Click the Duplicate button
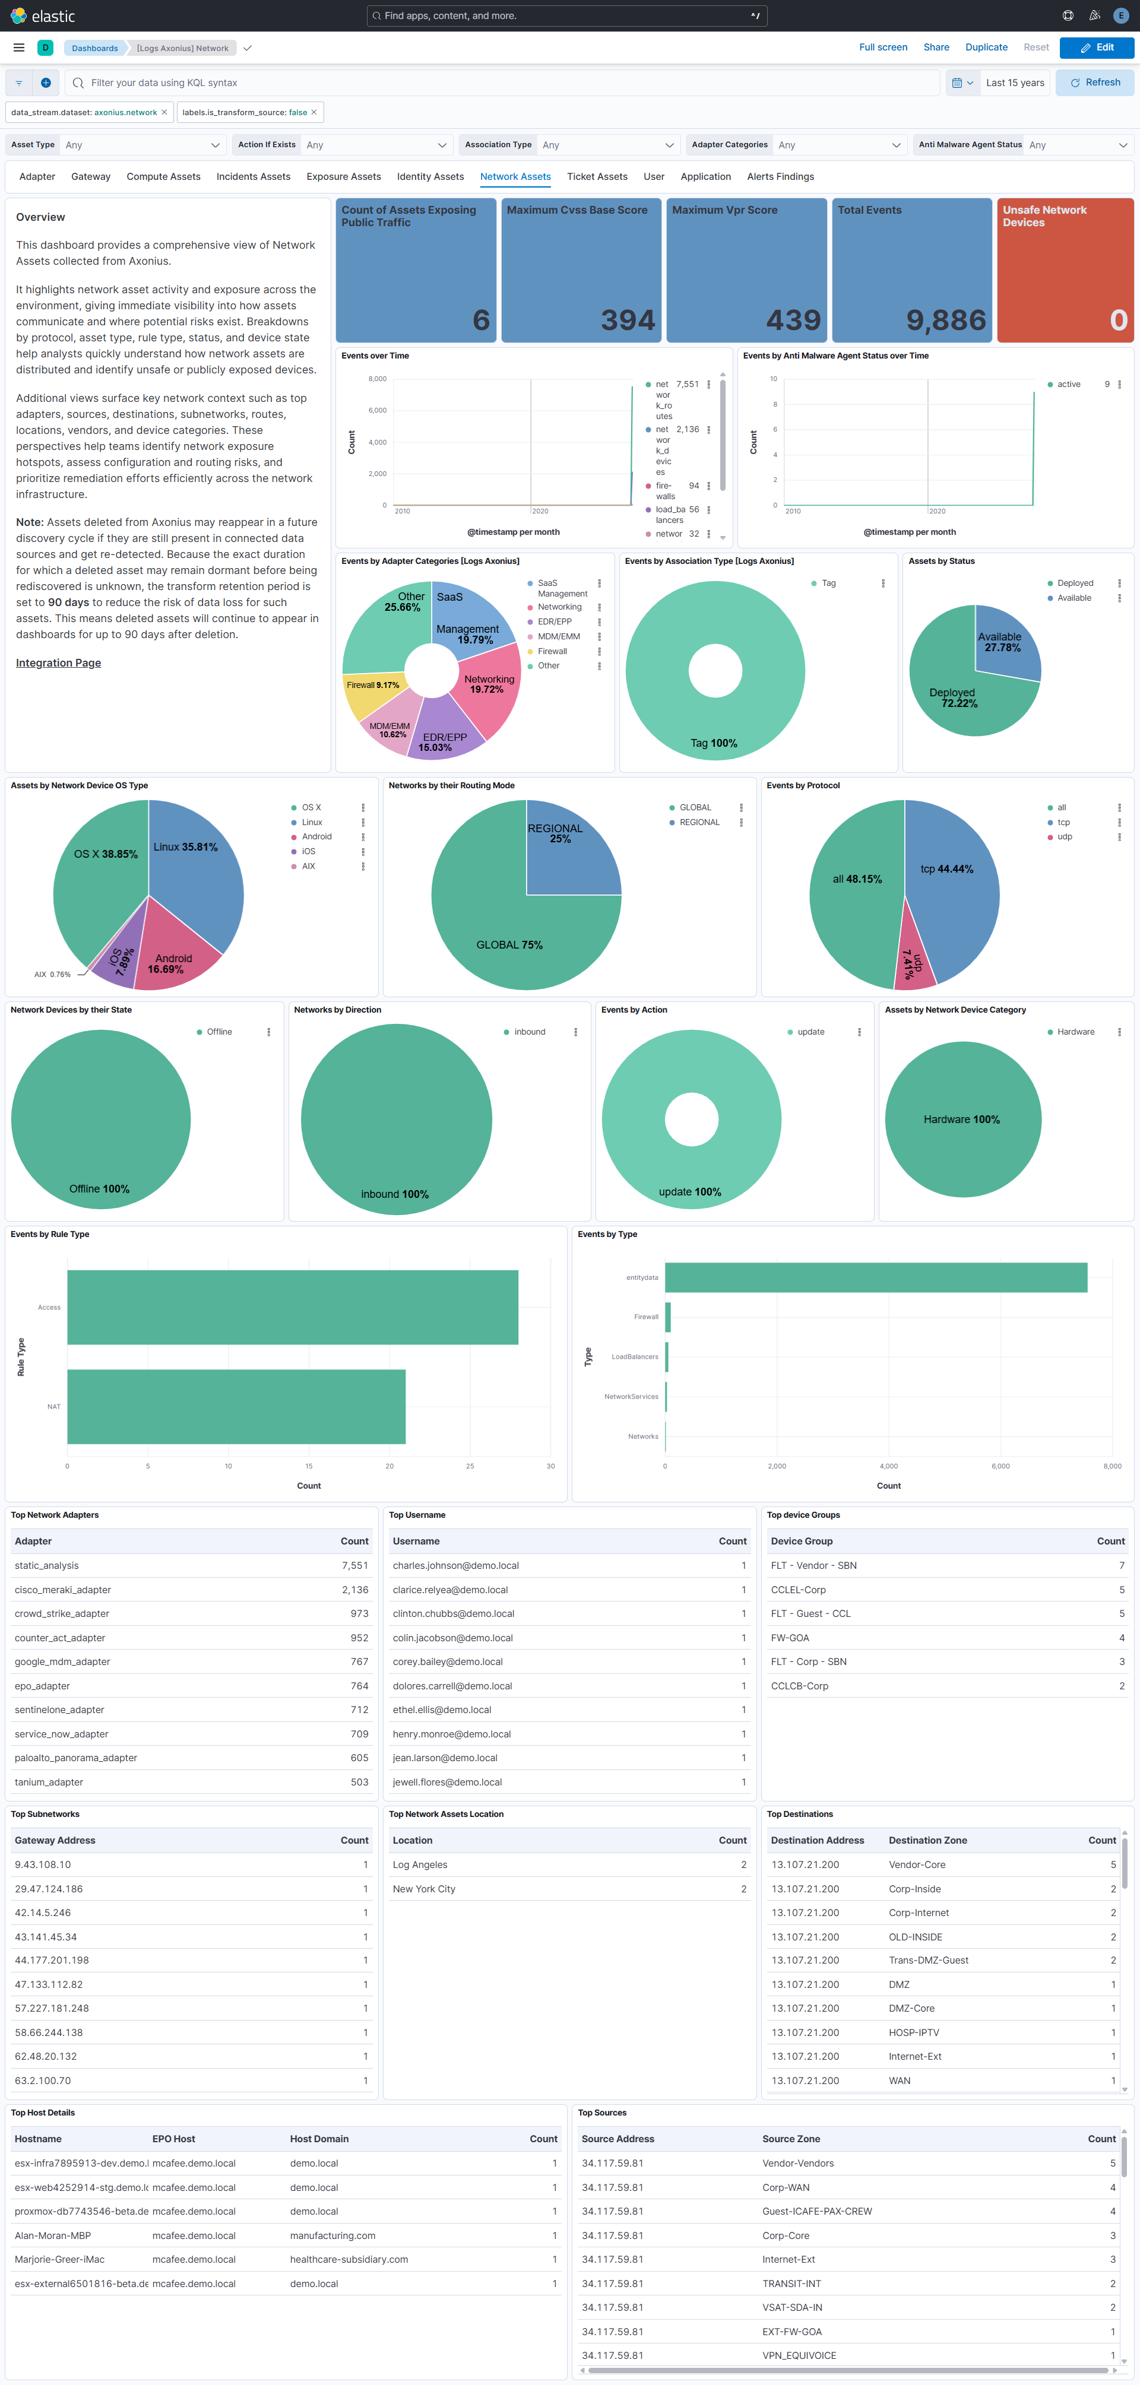Screen dimensions: 1140x2385 [986, 47]
